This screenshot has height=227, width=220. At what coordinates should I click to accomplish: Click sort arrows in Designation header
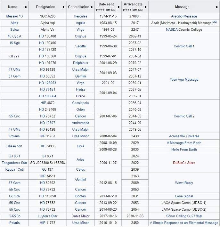click(63, 7)
